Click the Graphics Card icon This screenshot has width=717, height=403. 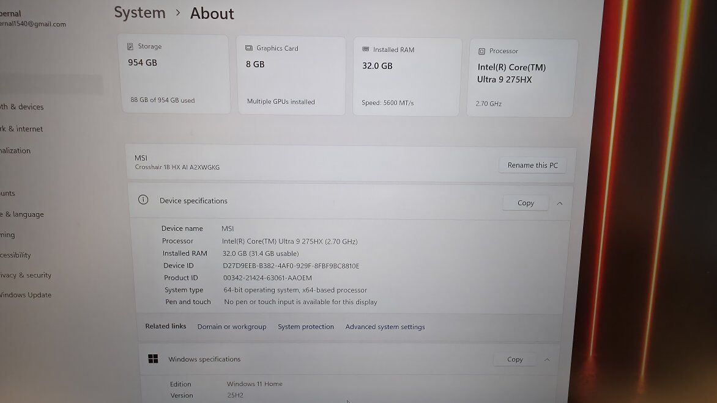249,48
